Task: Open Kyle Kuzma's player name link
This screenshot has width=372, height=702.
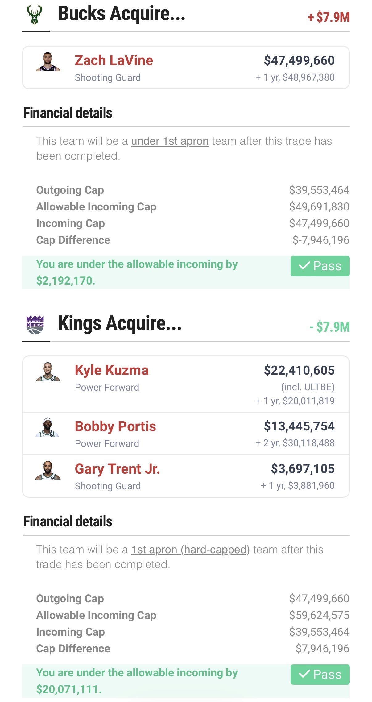Action: pos(112,370)
